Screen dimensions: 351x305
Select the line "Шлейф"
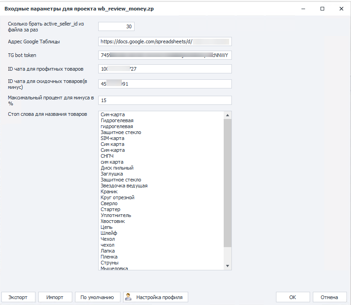[109, 233]
